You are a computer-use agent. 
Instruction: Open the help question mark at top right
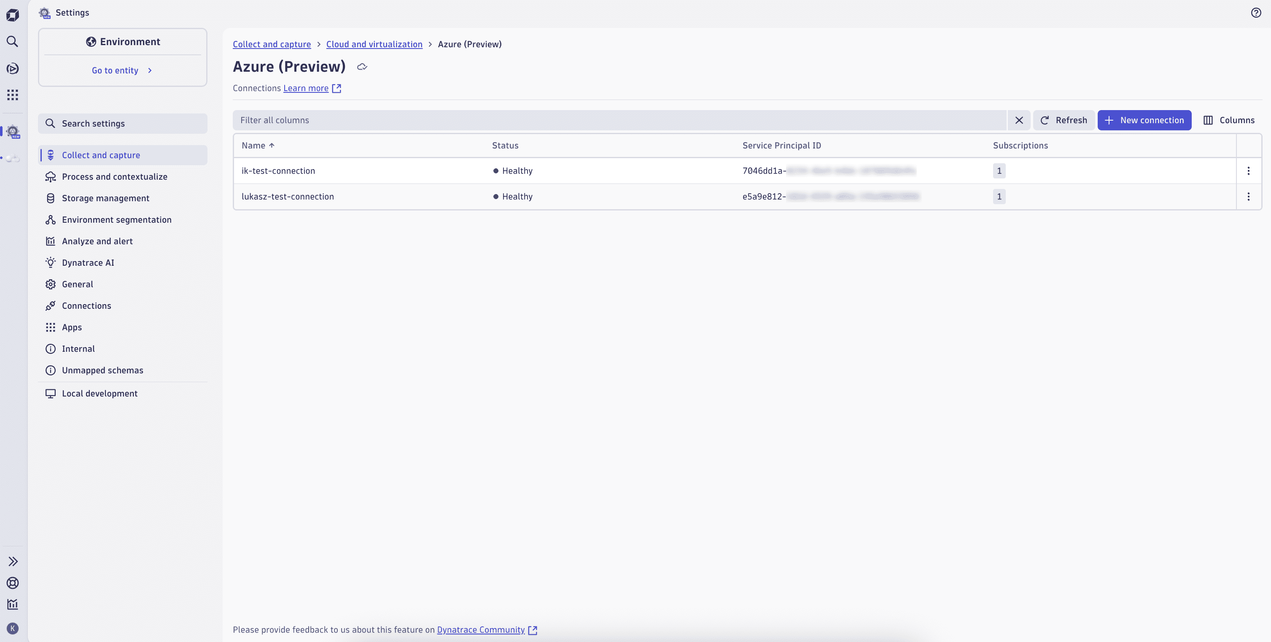click(x=1256, y=12)
